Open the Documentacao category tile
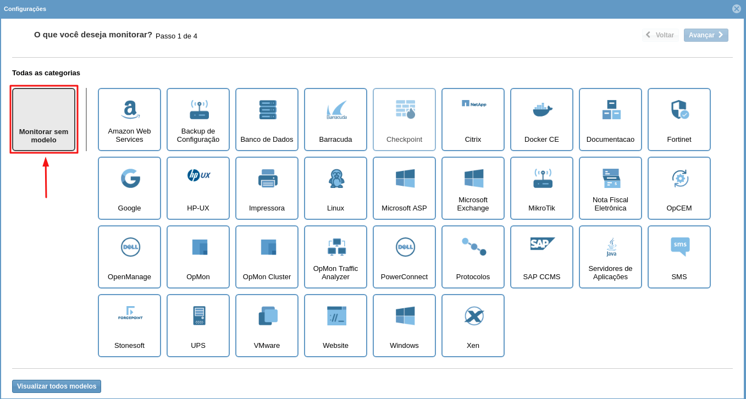The height and width of the screenshot is (399, 746). click(x=610, y=119)
